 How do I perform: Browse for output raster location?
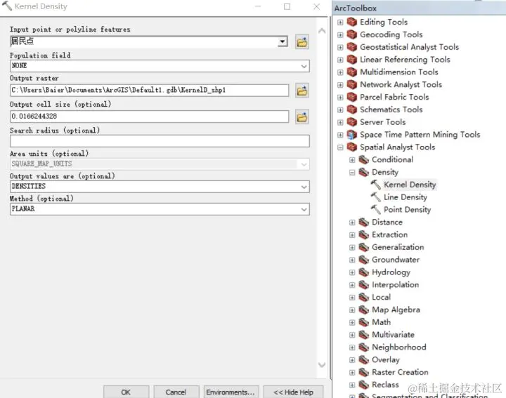click(302, 91)
